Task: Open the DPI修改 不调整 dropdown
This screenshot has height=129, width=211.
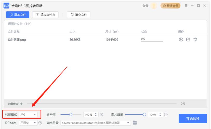Action: (28, 123)
